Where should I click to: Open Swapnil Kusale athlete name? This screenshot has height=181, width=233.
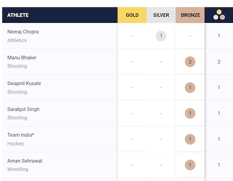pyautogui.click(x=24, y=83)
